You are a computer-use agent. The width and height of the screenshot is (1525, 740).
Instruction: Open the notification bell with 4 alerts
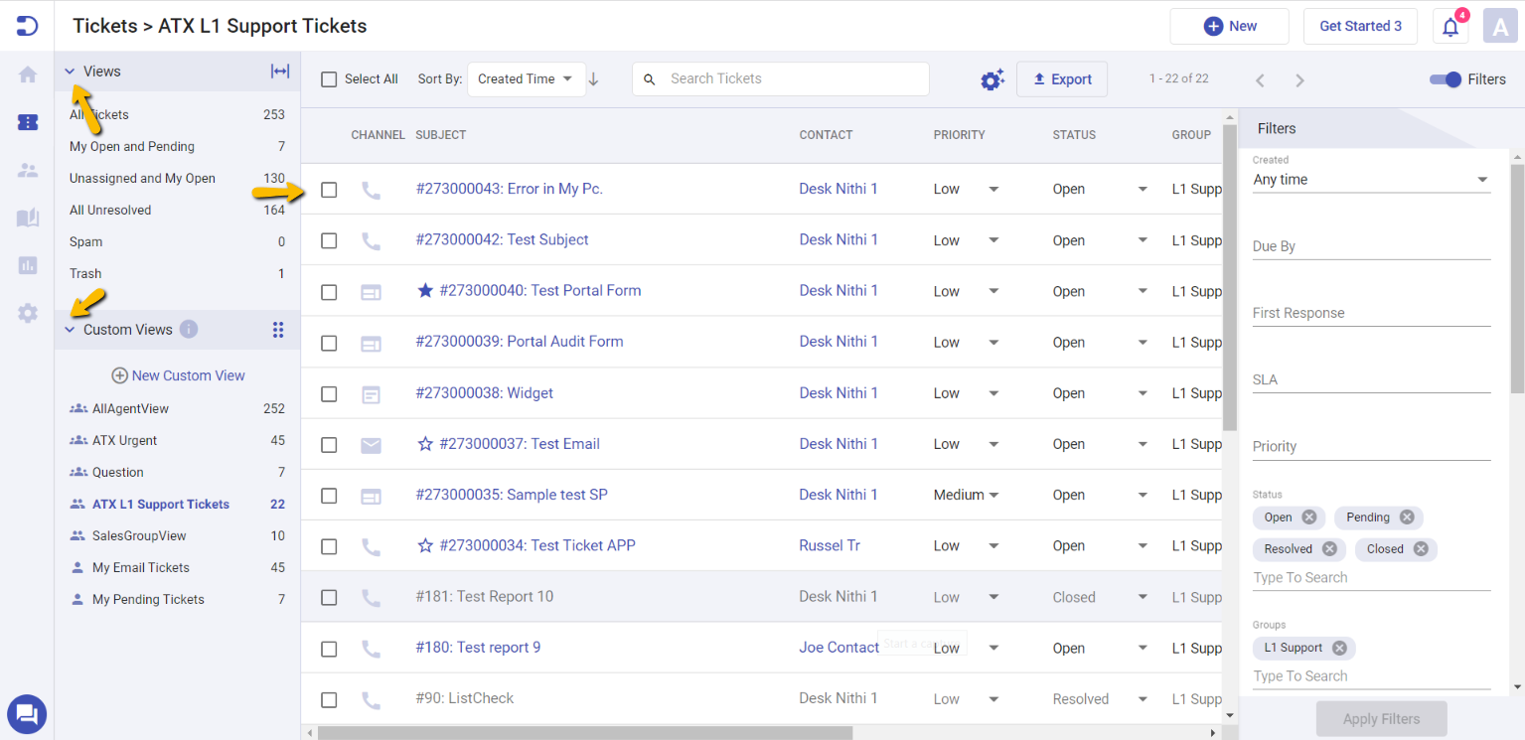1449,26
